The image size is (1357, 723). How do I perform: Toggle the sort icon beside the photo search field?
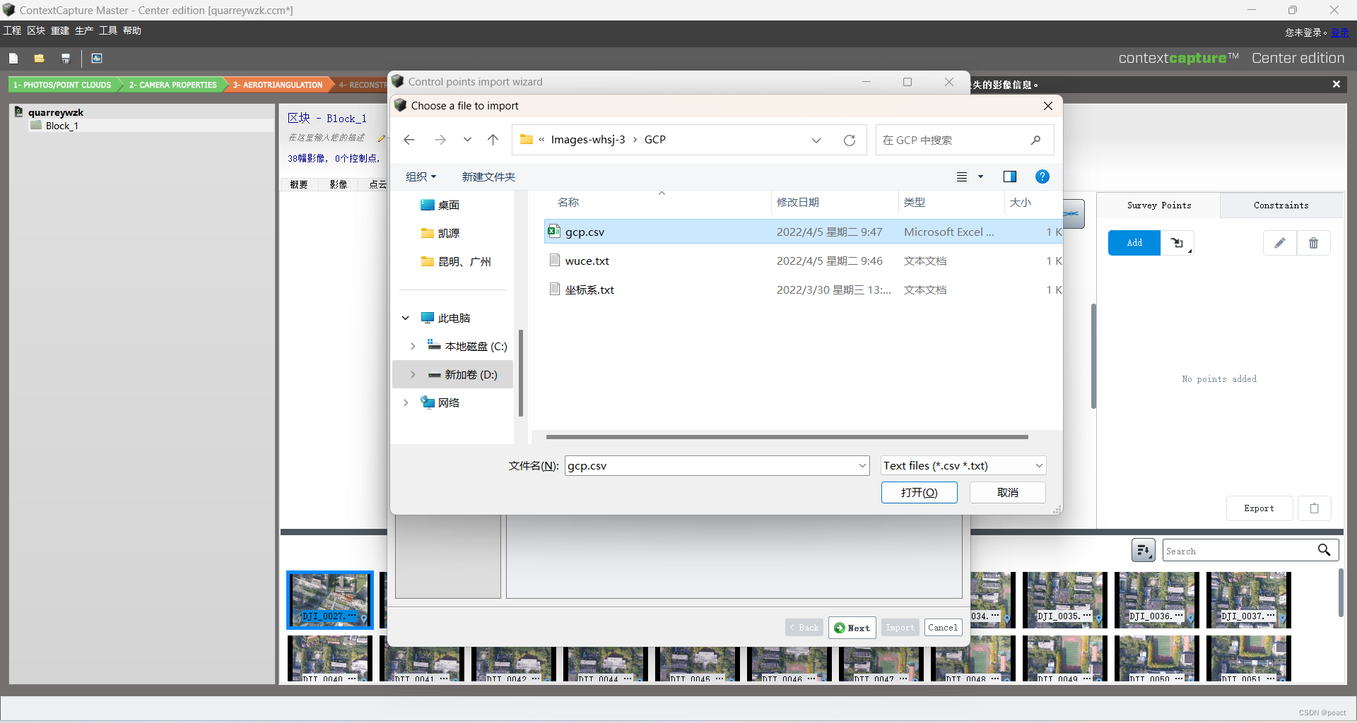click(1144, 550)
